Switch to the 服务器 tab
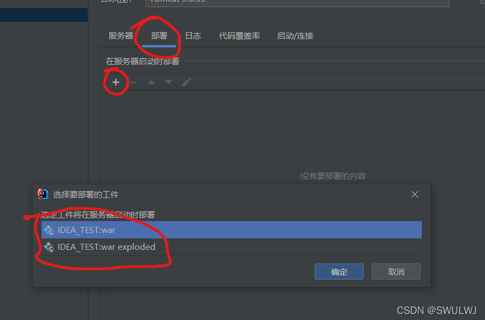This screenshot has height=320, width=485. [x=121, y=36]
